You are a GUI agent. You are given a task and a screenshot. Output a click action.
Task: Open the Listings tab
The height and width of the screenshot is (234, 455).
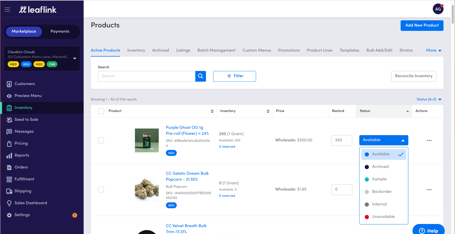(x=183, y=50)
